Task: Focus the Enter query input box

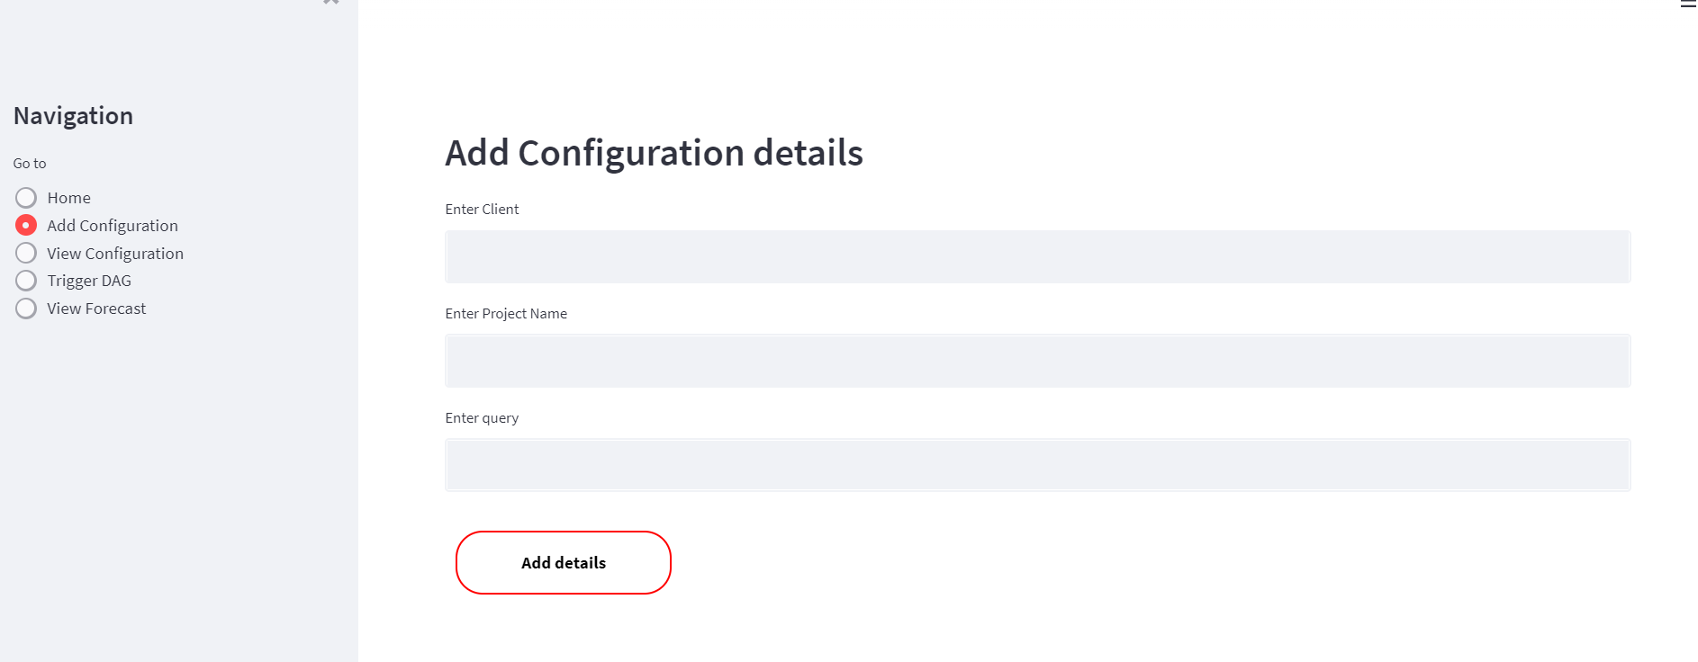Action: click(x=1037, y=465)
